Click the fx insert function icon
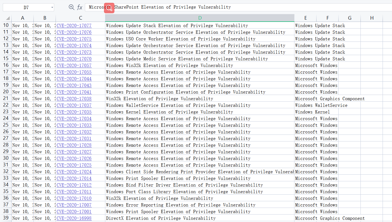The width and height of the screenshot is (392, 222). (80, 7)
